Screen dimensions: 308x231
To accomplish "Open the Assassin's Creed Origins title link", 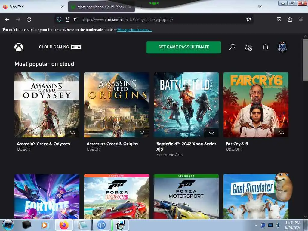I will (x=112, y=144).
